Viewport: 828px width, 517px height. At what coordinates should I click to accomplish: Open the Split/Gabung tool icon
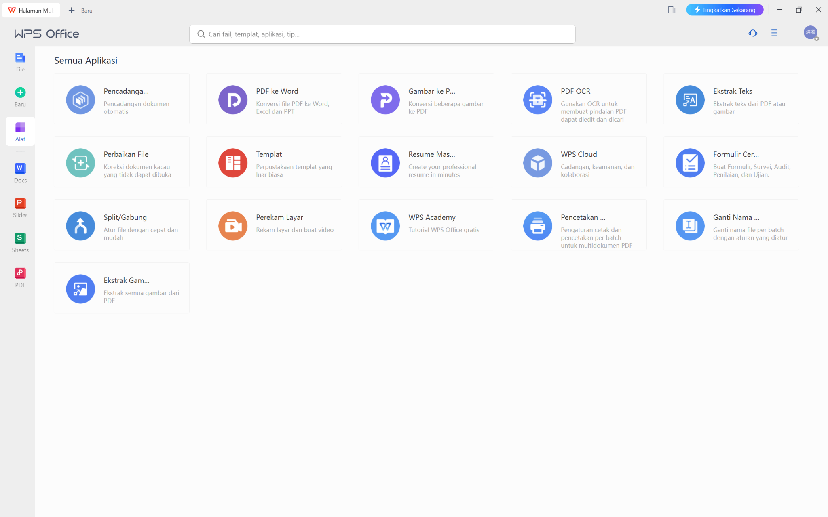pos(80,226)
